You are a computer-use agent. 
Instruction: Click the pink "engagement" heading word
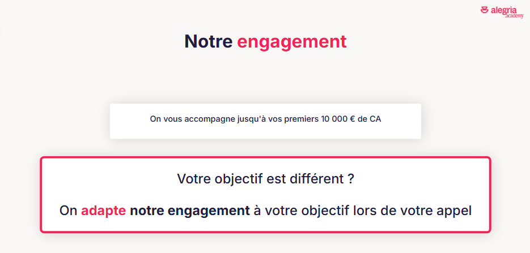(x=291, y=41)
